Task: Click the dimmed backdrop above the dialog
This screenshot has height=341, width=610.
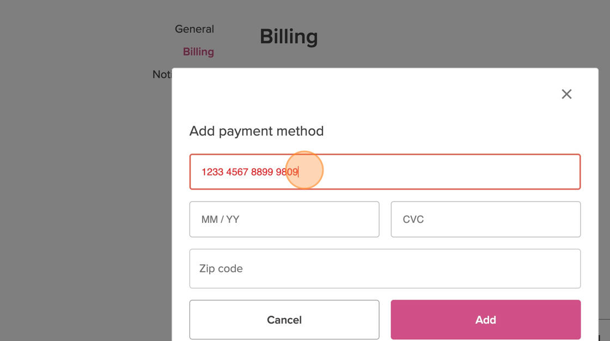Action: tap(436, 33)
